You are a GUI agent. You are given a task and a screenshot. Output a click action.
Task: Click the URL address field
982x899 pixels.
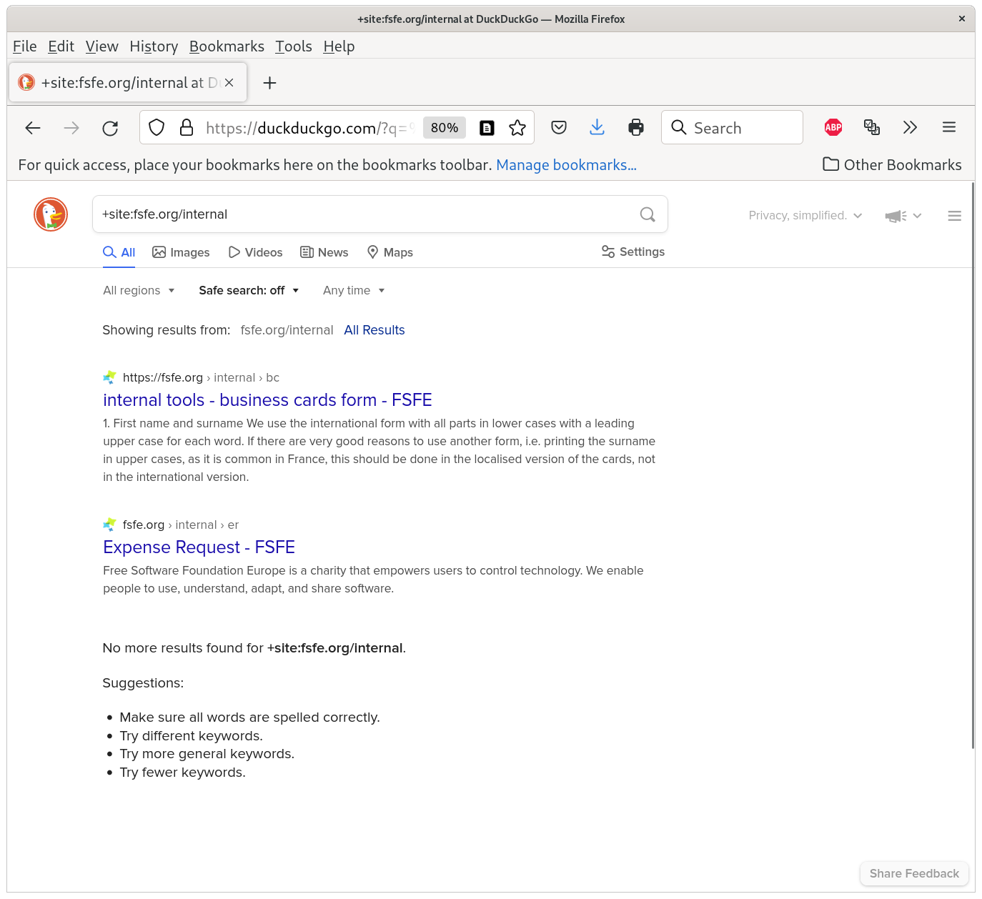[310, 128]
